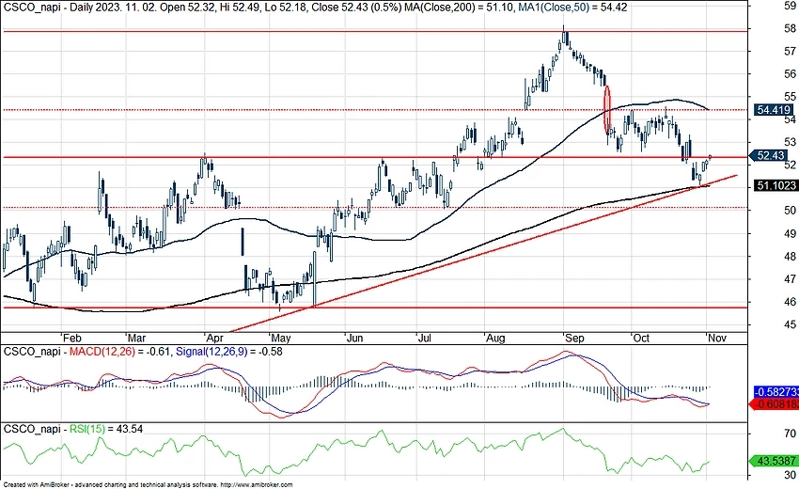
Task: Click the Jun label on the time axis
Action: [x=354, y=338]
